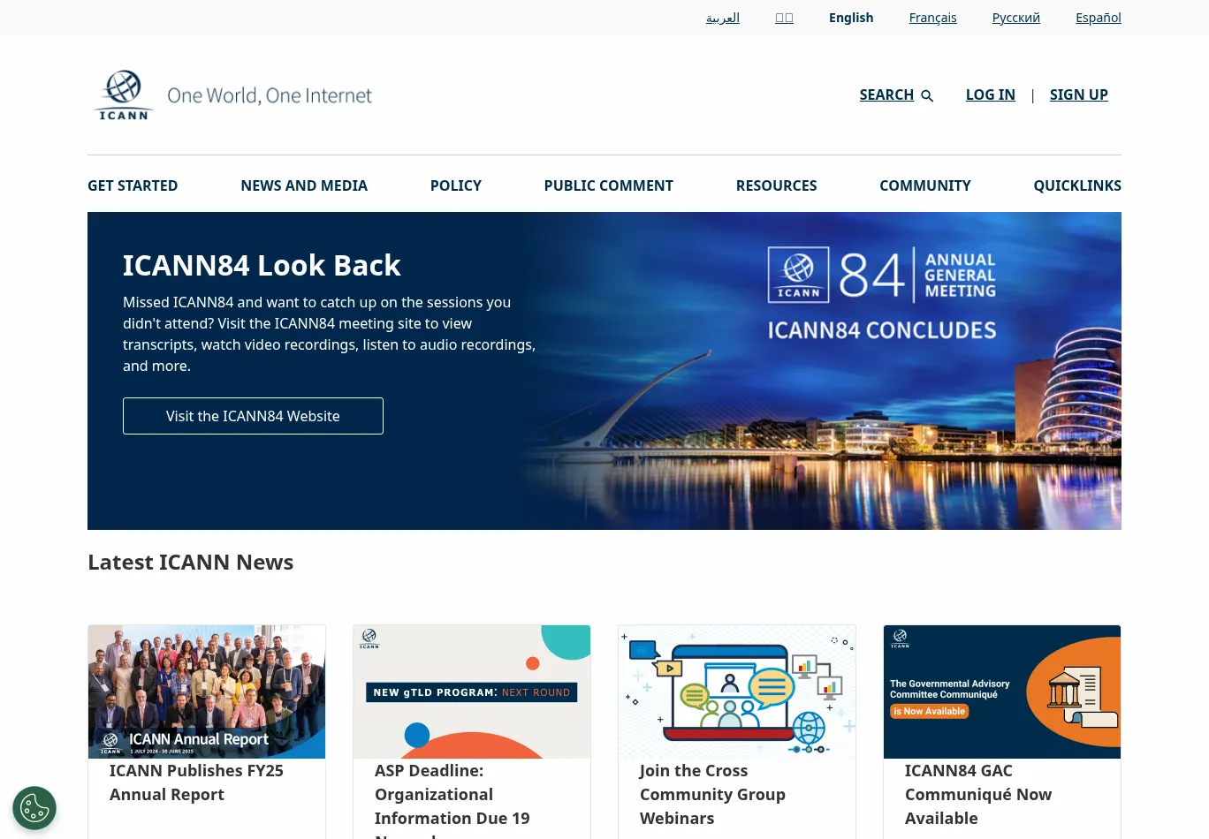
Task: Click the search magnifier icon
Action: tap(927, 95)
